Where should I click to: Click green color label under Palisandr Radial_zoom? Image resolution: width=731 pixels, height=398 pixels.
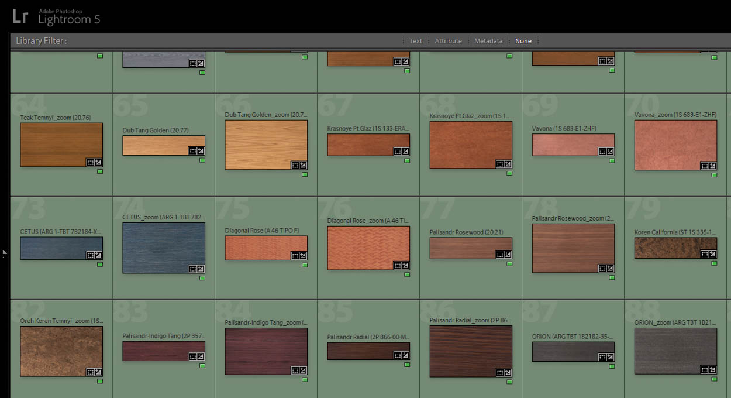[509, 382]
